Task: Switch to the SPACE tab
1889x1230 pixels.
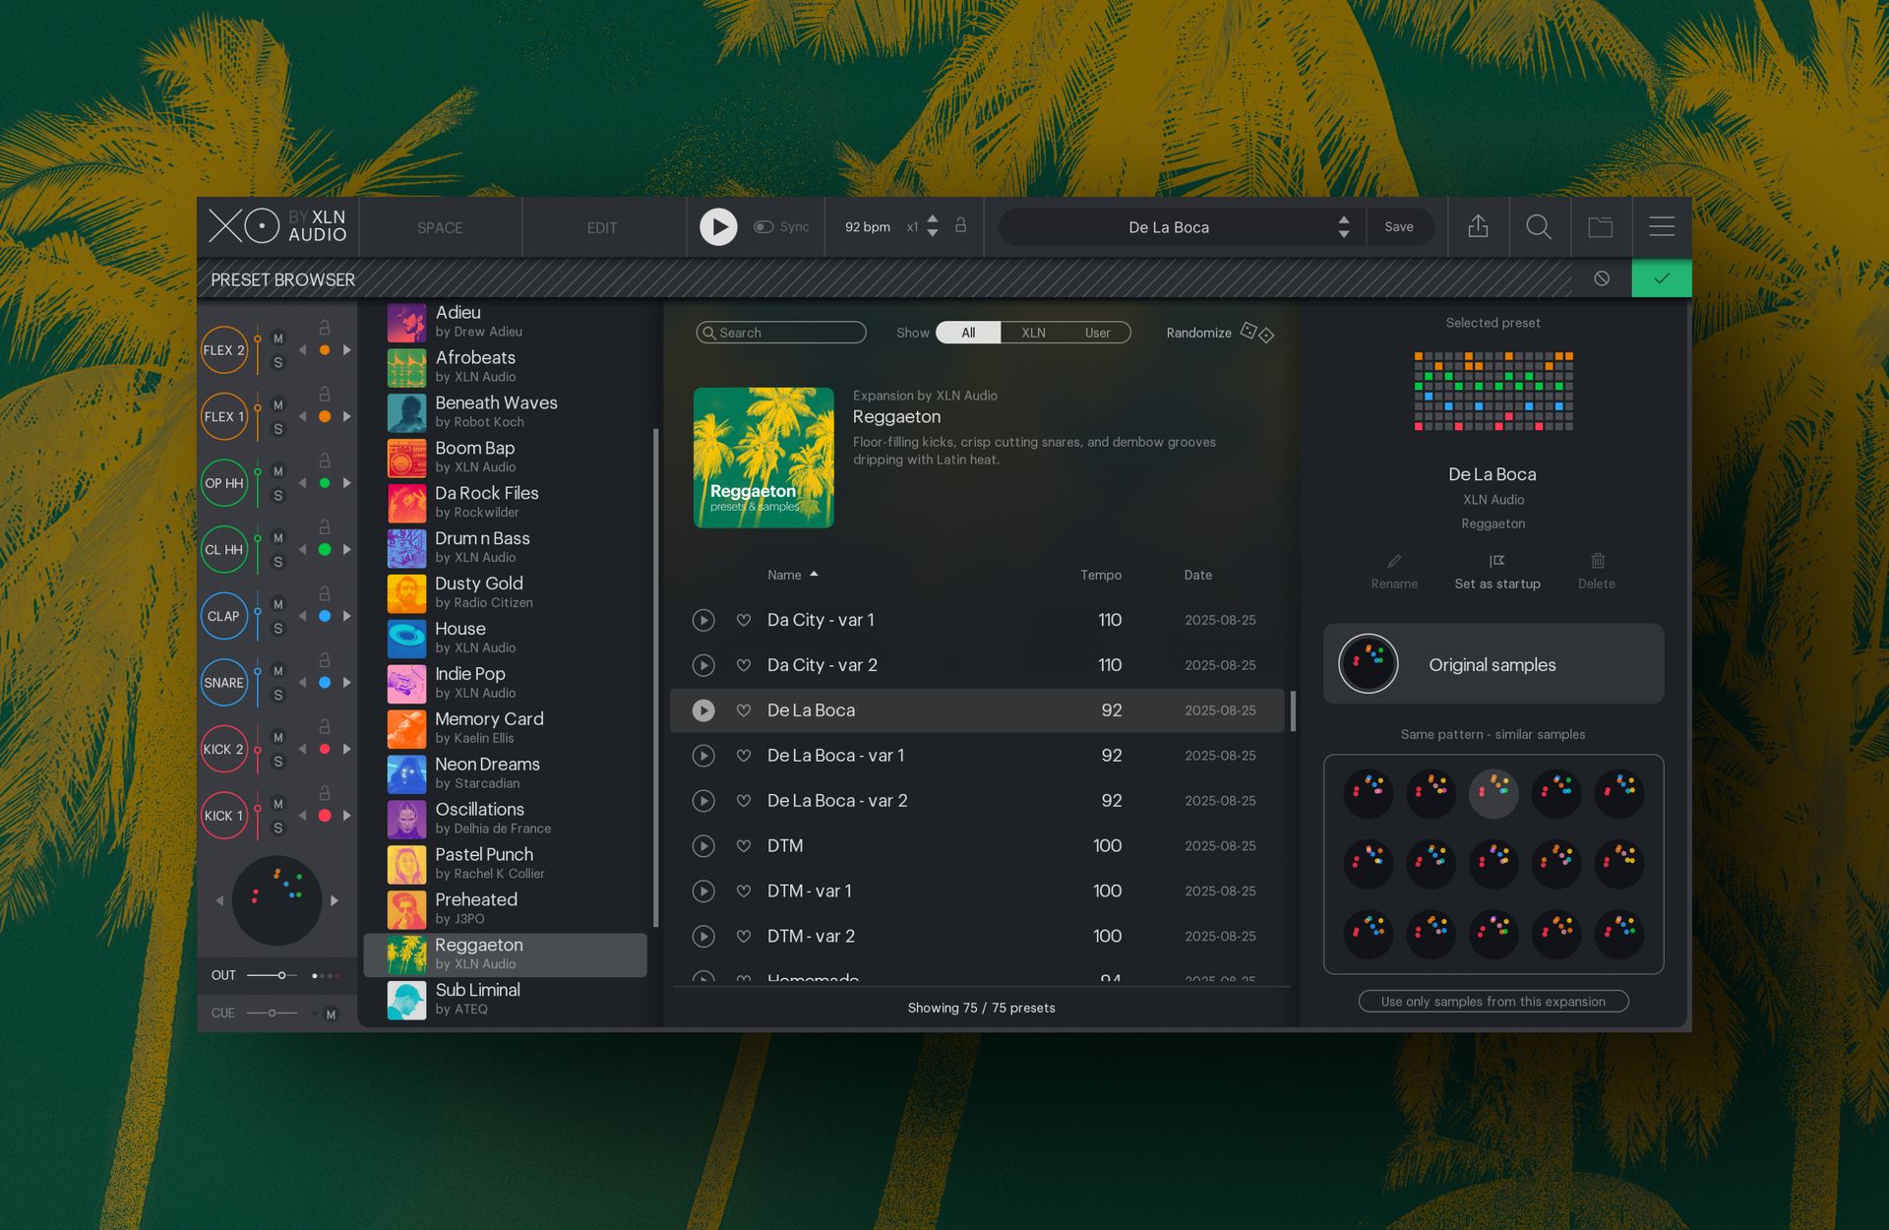Action: point(440,228)
